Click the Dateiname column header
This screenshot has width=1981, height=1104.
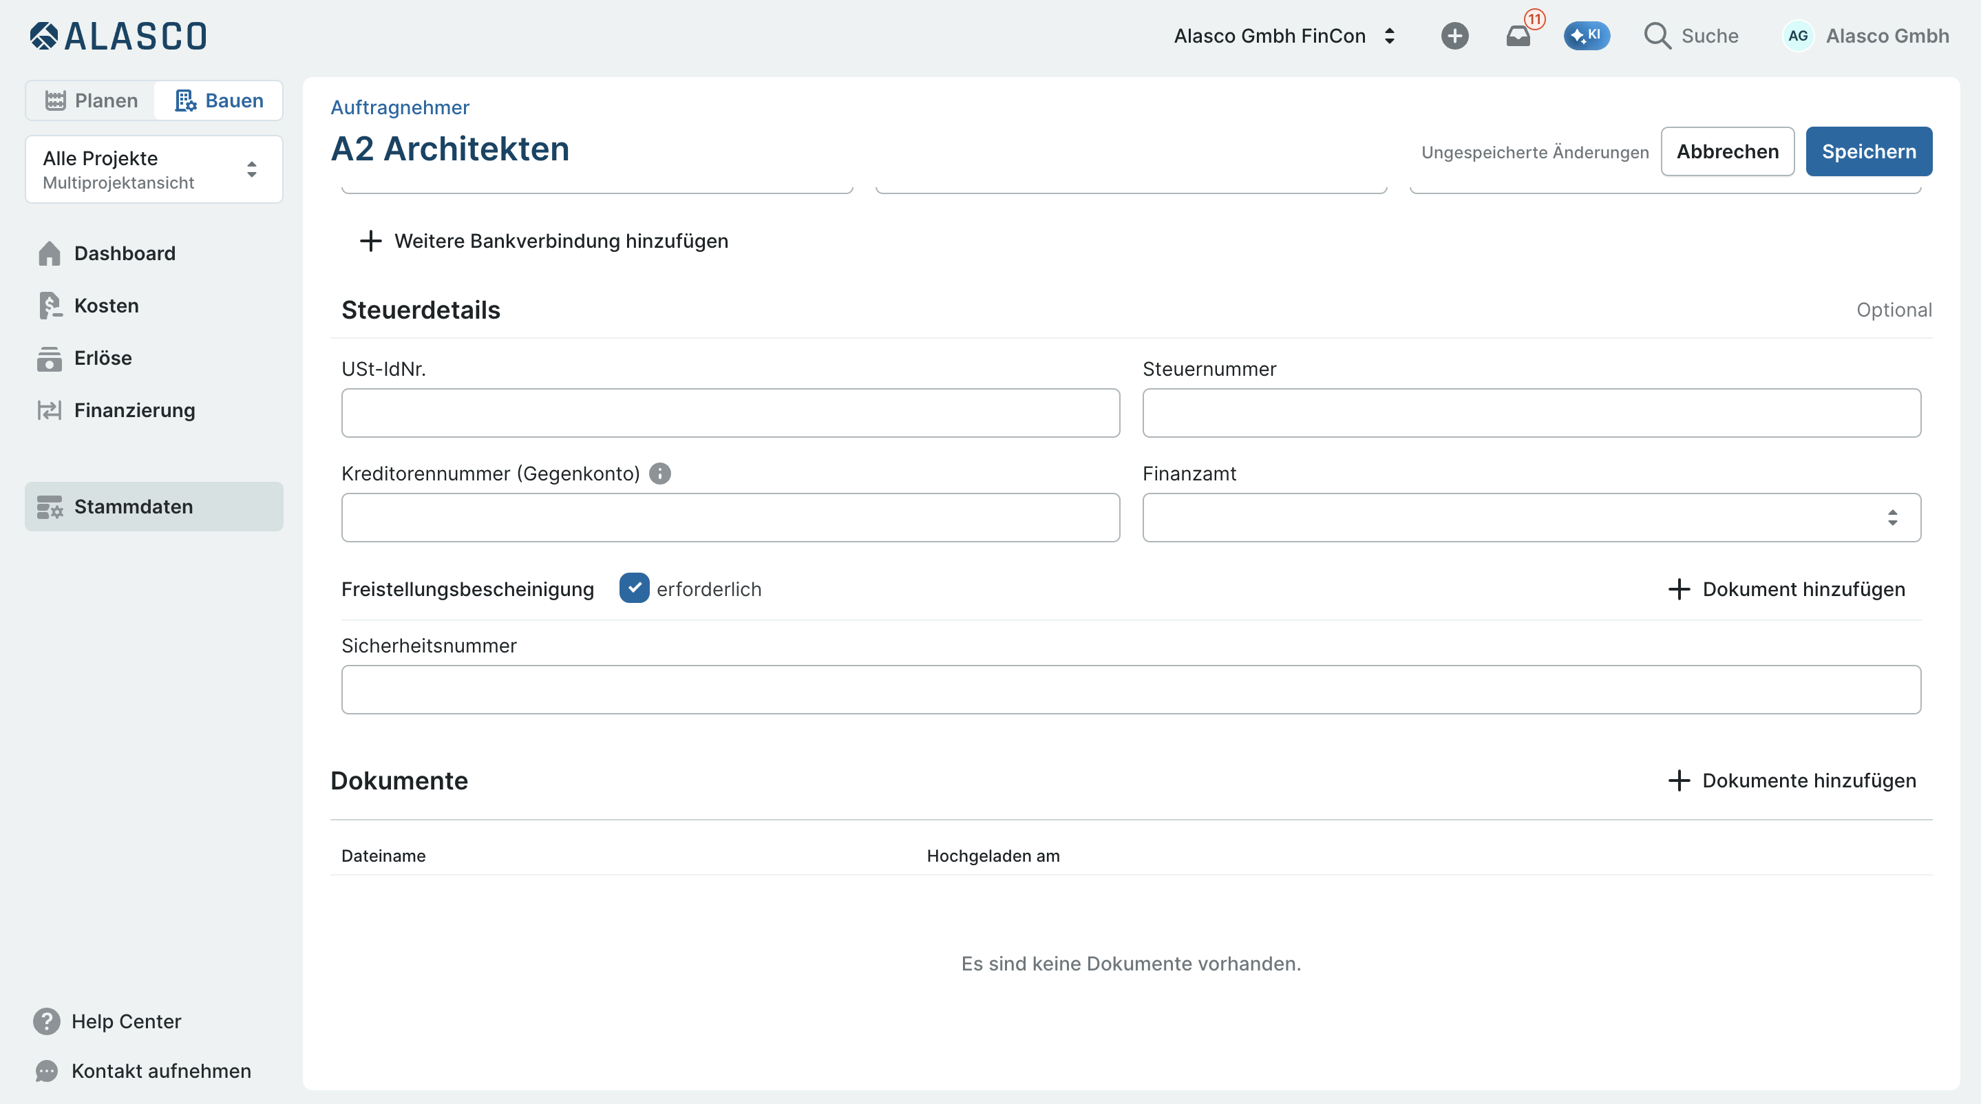coord(383,856)
